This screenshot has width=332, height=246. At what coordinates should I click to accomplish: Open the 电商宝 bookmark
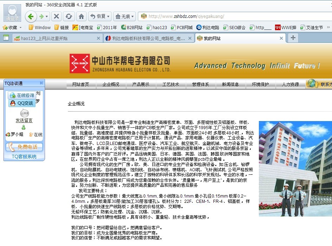tap(83, 27)
